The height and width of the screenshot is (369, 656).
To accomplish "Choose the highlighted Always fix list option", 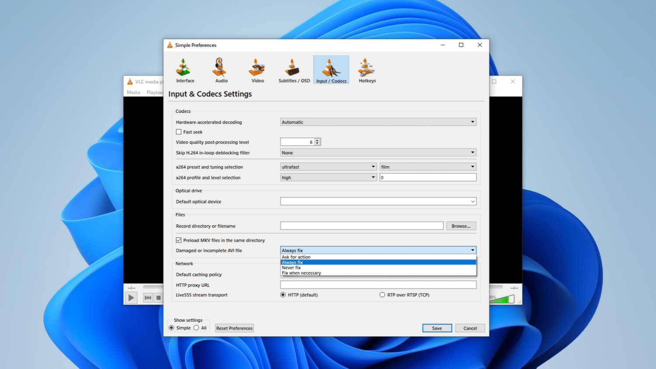I will click(378, 262).
